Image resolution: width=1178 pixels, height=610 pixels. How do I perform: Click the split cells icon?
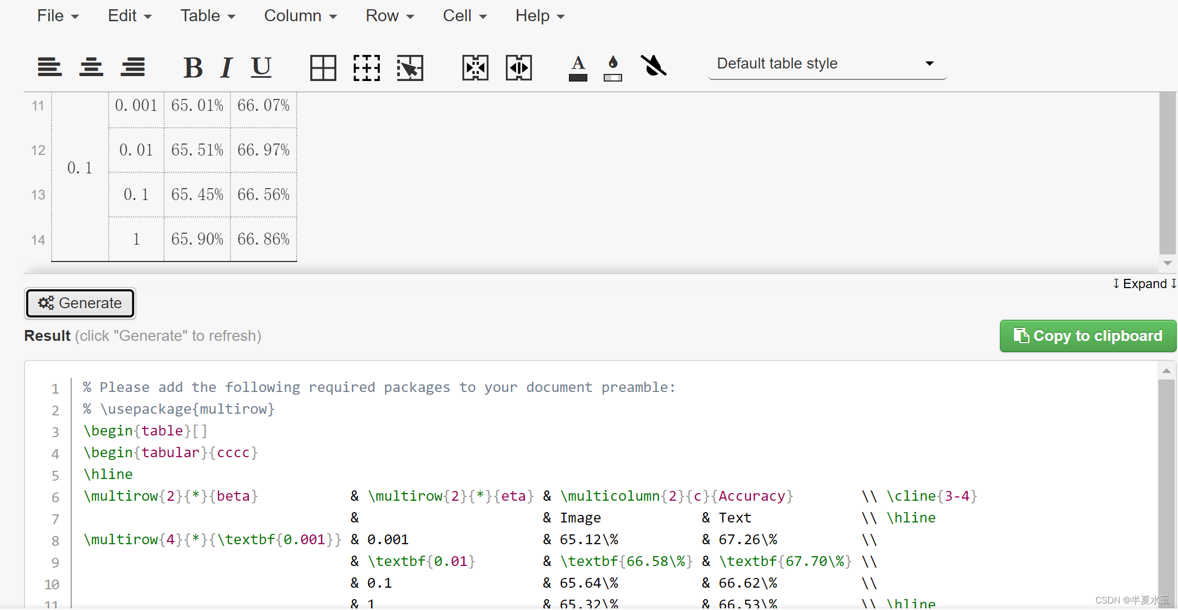[x=519, y=68]
